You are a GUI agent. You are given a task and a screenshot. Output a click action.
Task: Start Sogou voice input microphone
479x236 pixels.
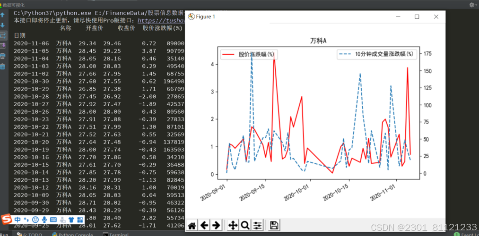click(x=44, y=219)
